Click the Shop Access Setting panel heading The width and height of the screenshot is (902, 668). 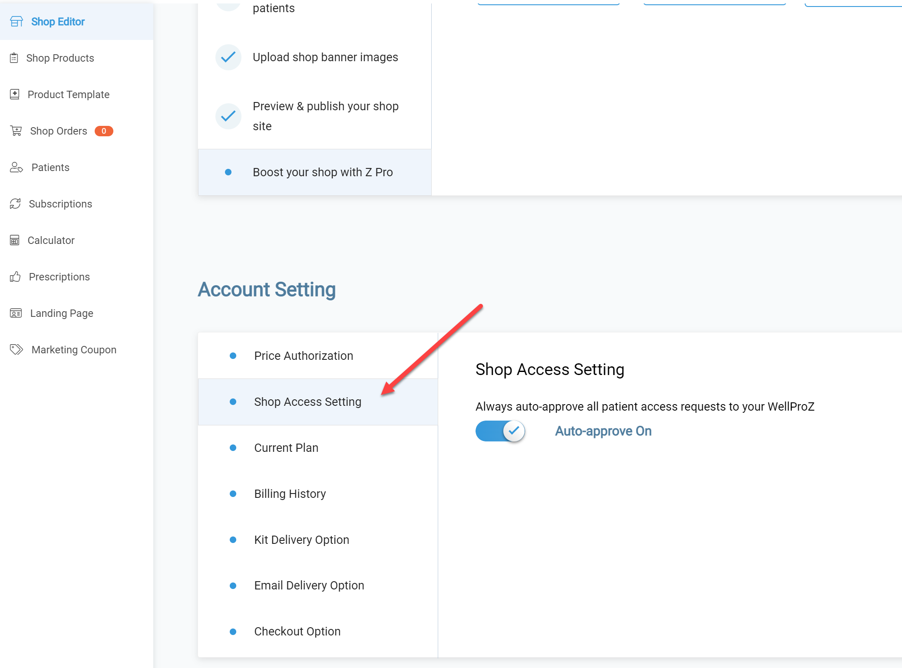point(550,369)
